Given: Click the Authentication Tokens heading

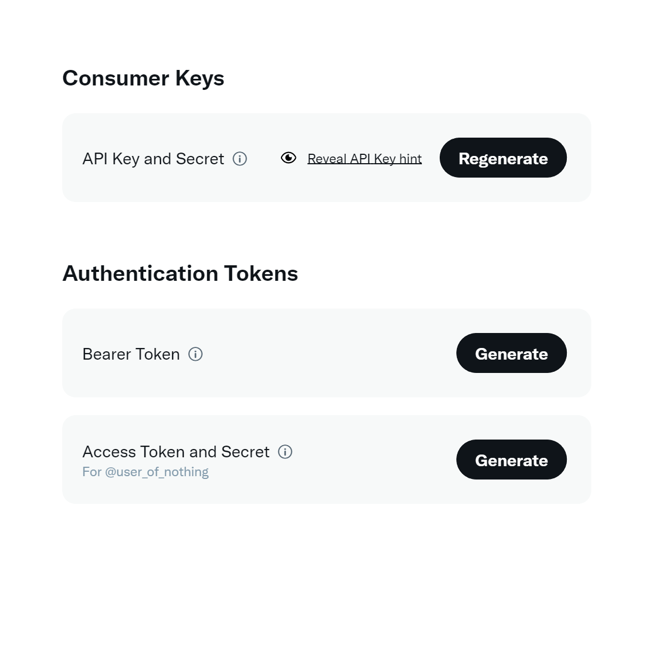Looking at the screenshot, I should coord(180,274).
